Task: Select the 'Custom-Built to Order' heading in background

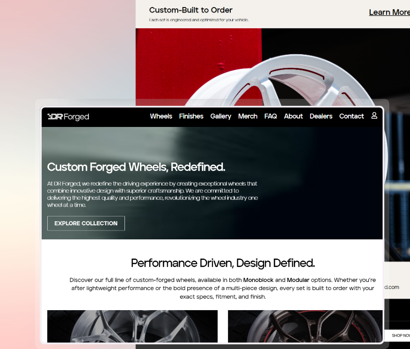Action: click(190, 10)
